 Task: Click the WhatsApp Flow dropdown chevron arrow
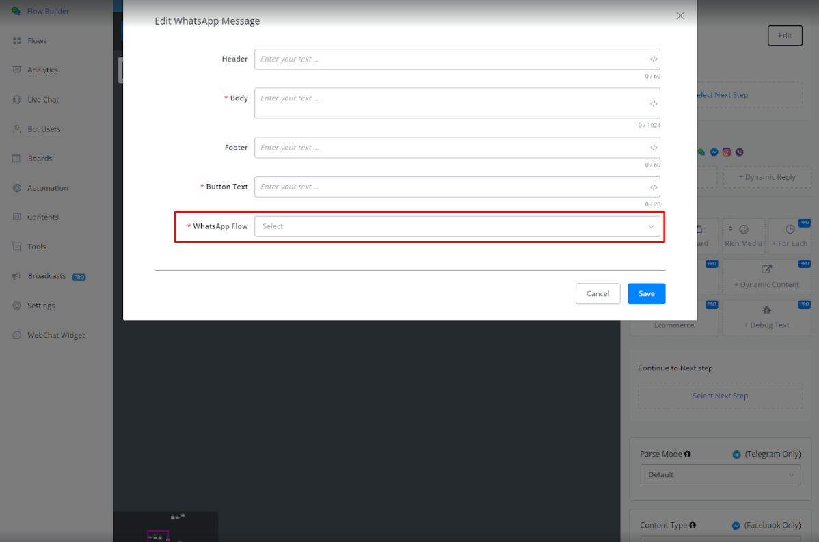pyautogui.click(x=651, y=226)
